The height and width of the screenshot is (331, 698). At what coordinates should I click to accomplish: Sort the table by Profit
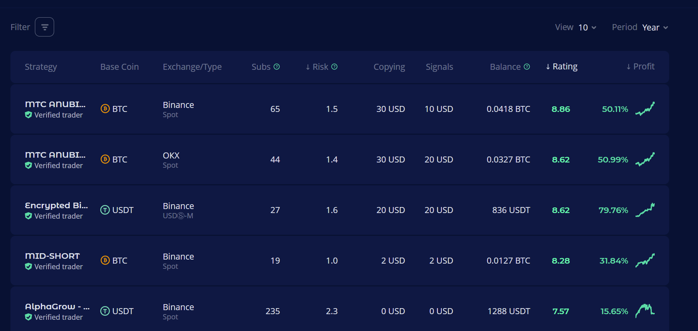tap(640, 67)
